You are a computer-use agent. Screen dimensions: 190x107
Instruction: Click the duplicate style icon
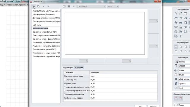coord(38,6)
